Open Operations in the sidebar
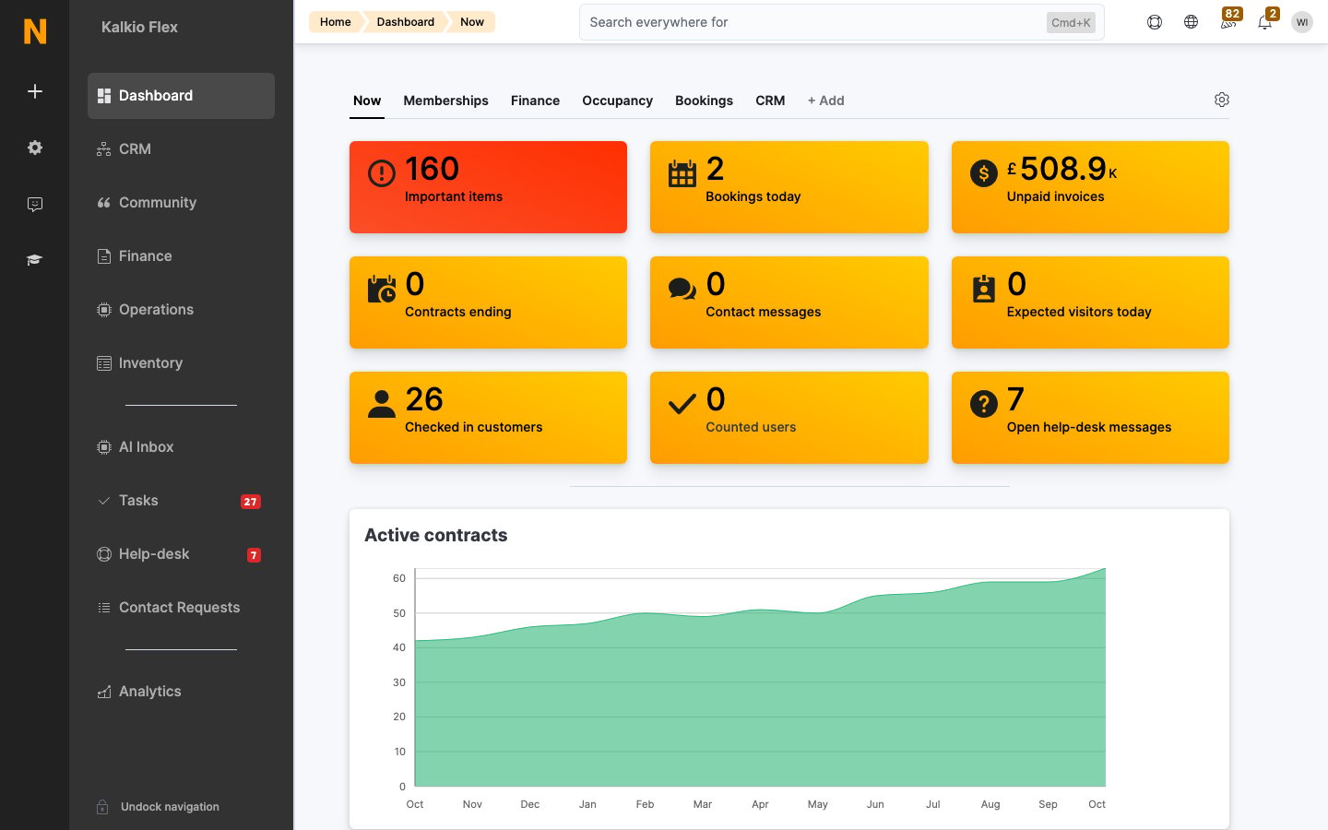 (181, 310)
